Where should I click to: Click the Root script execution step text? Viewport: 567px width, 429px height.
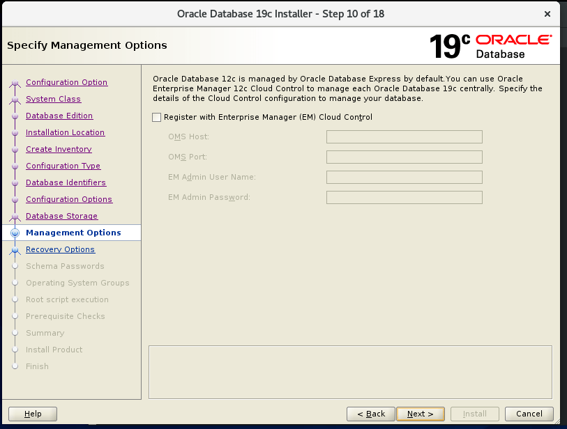pos(67,299)
